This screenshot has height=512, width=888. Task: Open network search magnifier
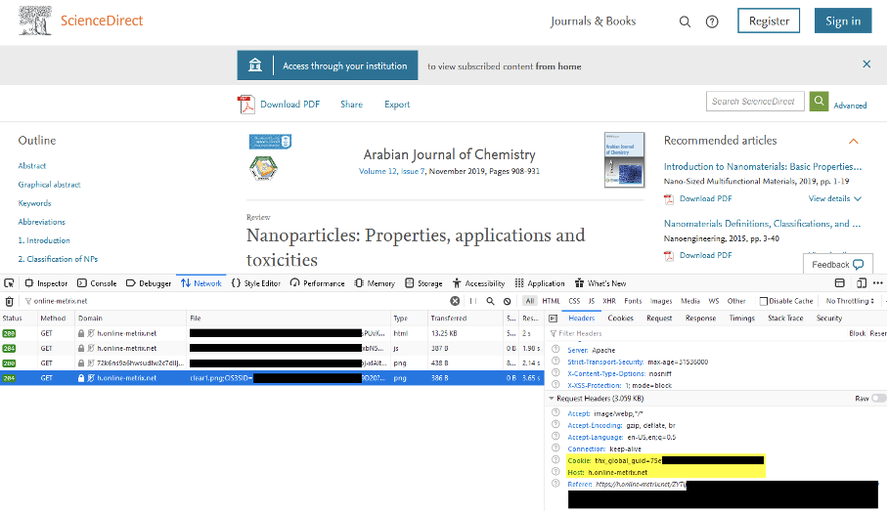[x=490, y=301]
